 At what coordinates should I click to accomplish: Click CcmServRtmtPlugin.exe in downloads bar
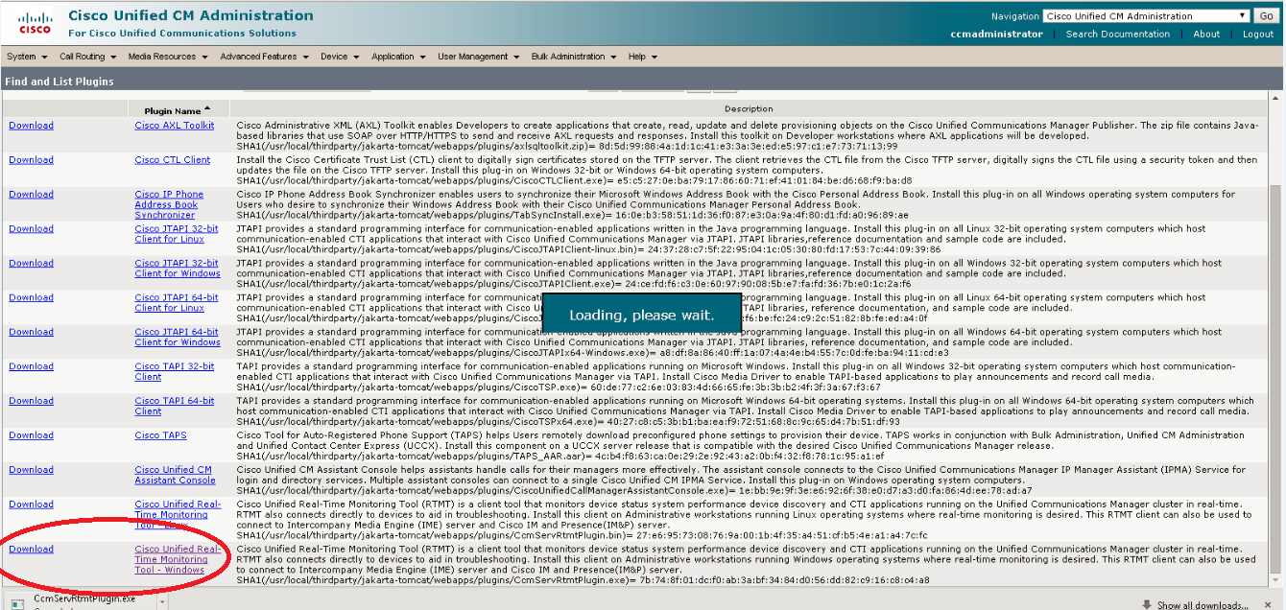tap(84, 598)
